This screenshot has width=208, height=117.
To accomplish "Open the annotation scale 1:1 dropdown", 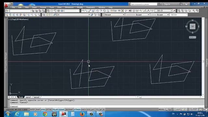I will pos(177,110).
